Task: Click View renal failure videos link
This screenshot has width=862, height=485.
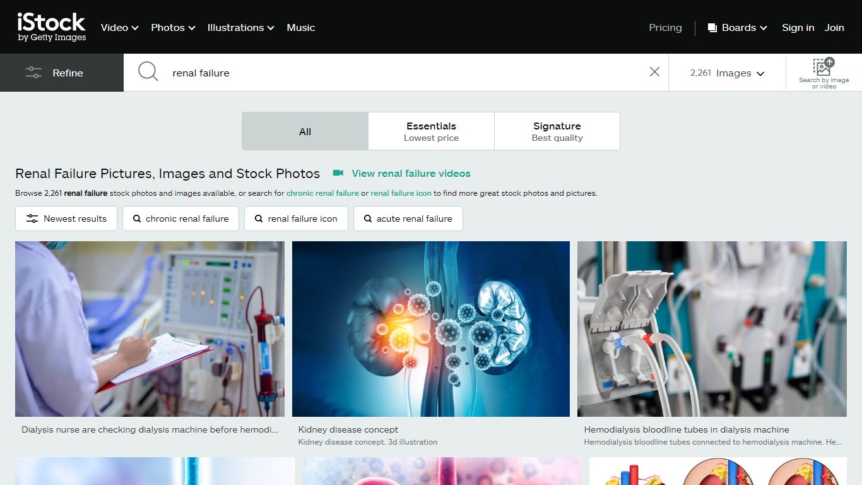Action: (411, 173)
